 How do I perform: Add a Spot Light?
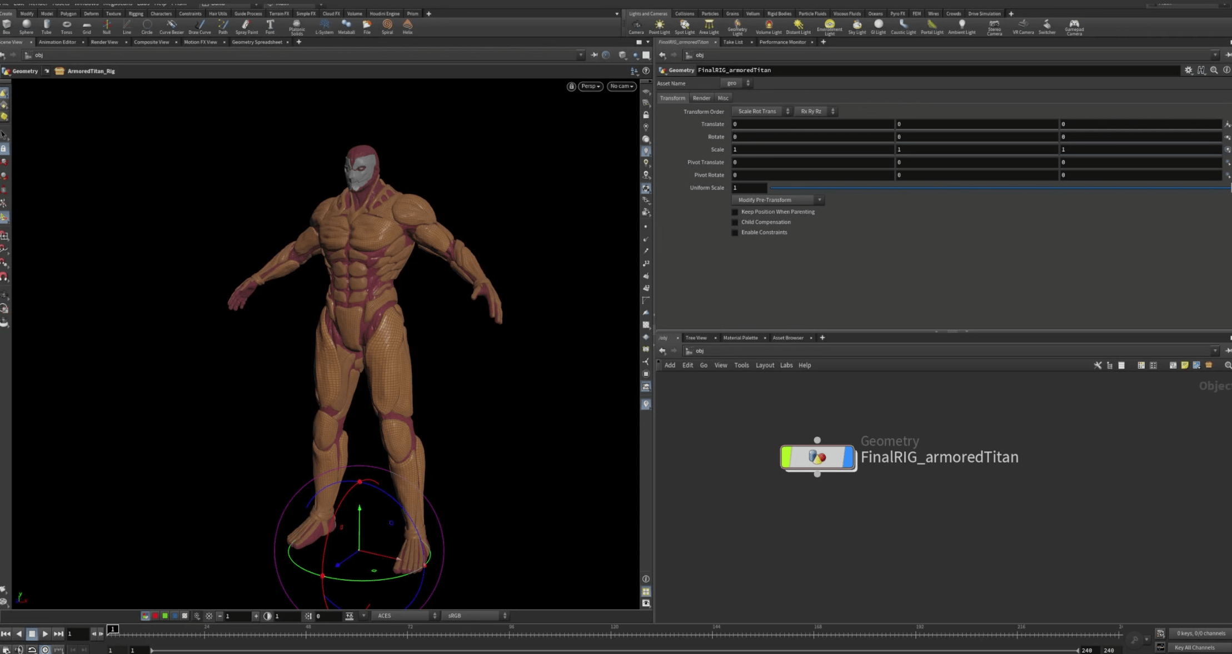point(685,27)
